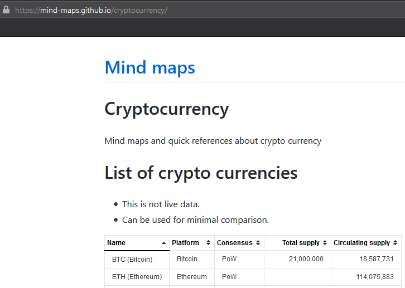Sort the table by the Total supply column
This screenshot has width=405, height=288.
297,243
